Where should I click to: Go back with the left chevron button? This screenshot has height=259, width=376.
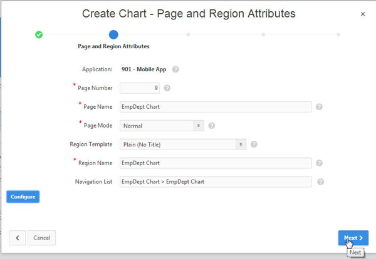click(18, 238)
